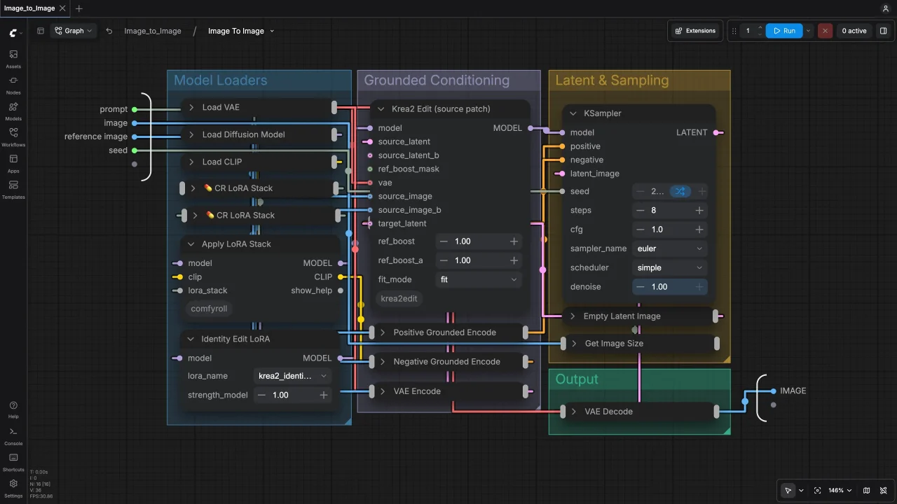897x504 pixels.
Task: Click the user profile icon
Action: coord(885,8)
